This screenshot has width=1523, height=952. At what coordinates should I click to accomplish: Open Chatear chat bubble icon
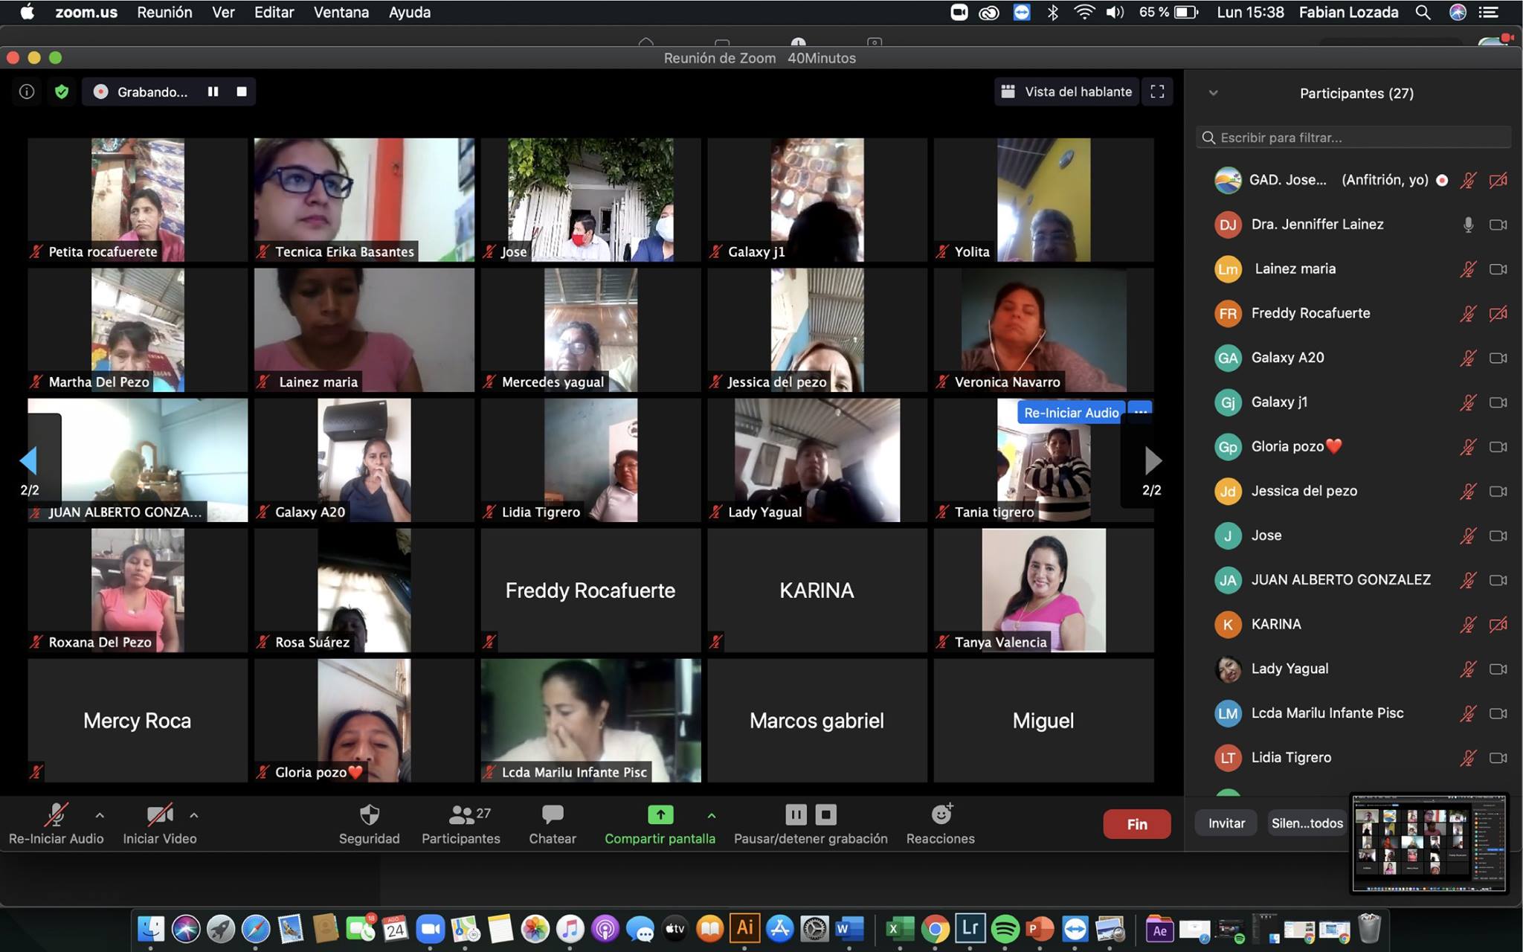[x=552, y=815]
